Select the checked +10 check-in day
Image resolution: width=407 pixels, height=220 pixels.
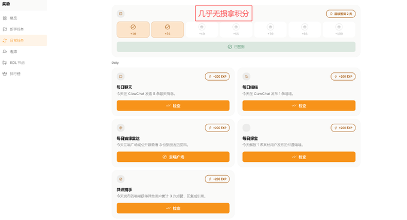pos(133,30)
